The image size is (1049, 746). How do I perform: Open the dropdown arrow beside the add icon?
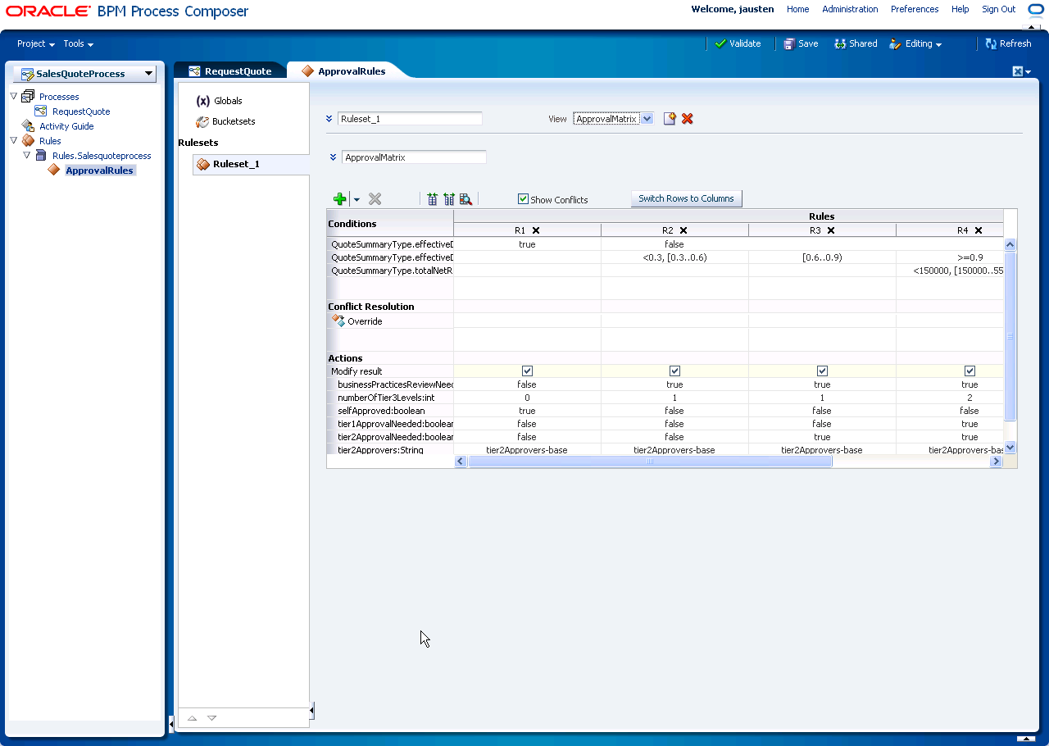(x=356, y=199)
